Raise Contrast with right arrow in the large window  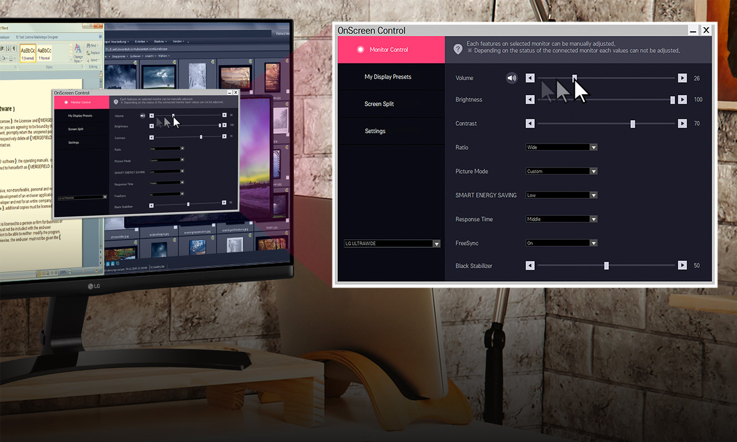tap(683, 124)
